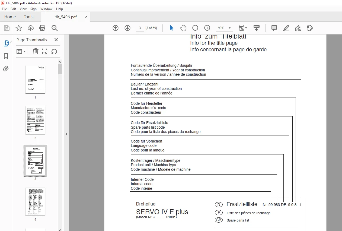Zoom out with minus icon
Image resolution: width=342 pixels, height=231 pixels.
click(x=195, y=28)
